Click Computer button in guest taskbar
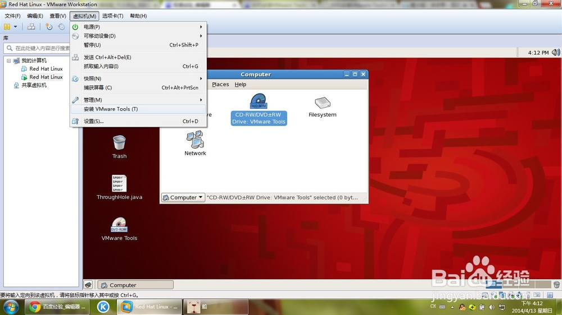Image resolution: width=562 pixels, height=315 pixels. [x=135, y=285]
